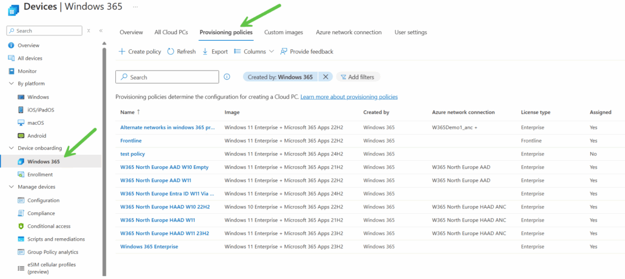This screenshot has width=625, height=279.
Task: Click the eSIM cellular profiles icon
Action: point(21,268)
